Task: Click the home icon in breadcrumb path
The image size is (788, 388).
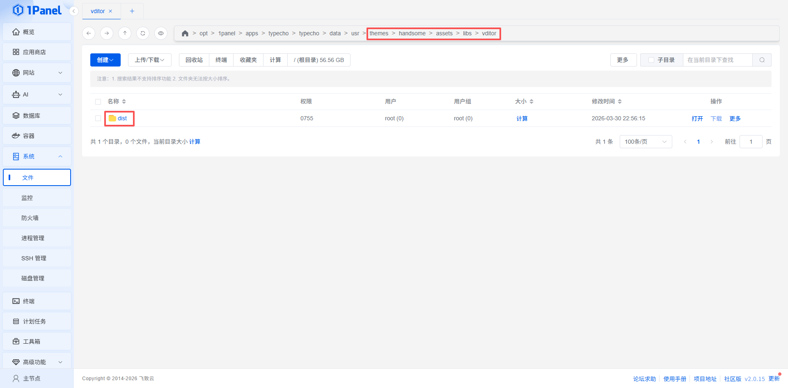Action: [x=185, y=34]
